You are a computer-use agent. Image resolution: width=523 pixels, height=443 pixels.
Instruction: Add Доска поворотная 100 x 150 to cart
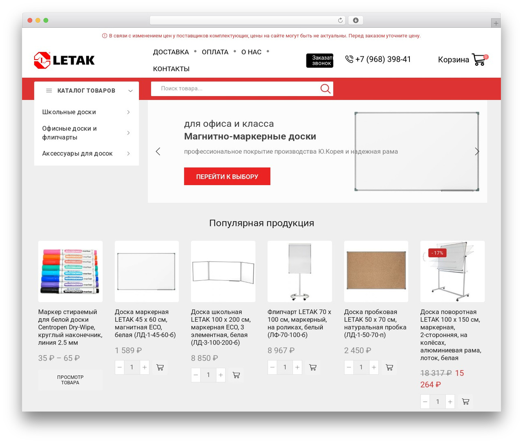[x=465, y=402]
